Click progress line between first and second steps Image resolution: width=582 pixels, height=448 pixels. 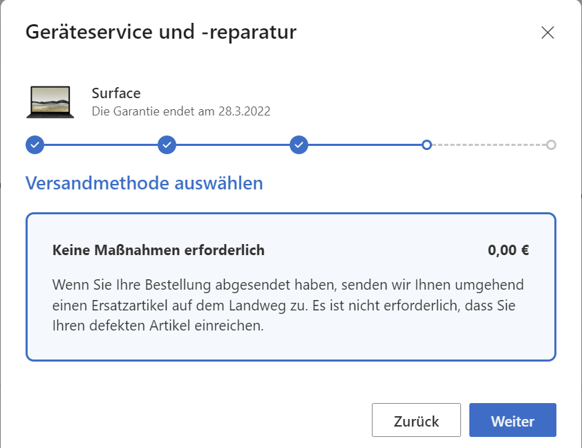(x=100, y=145)
